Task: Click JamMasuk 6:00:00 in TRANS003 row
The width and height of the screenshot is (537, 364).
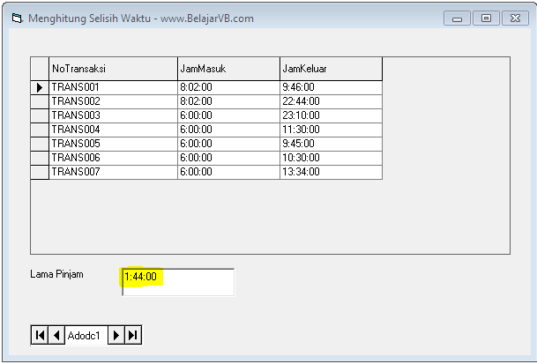Action: point(228,115)
